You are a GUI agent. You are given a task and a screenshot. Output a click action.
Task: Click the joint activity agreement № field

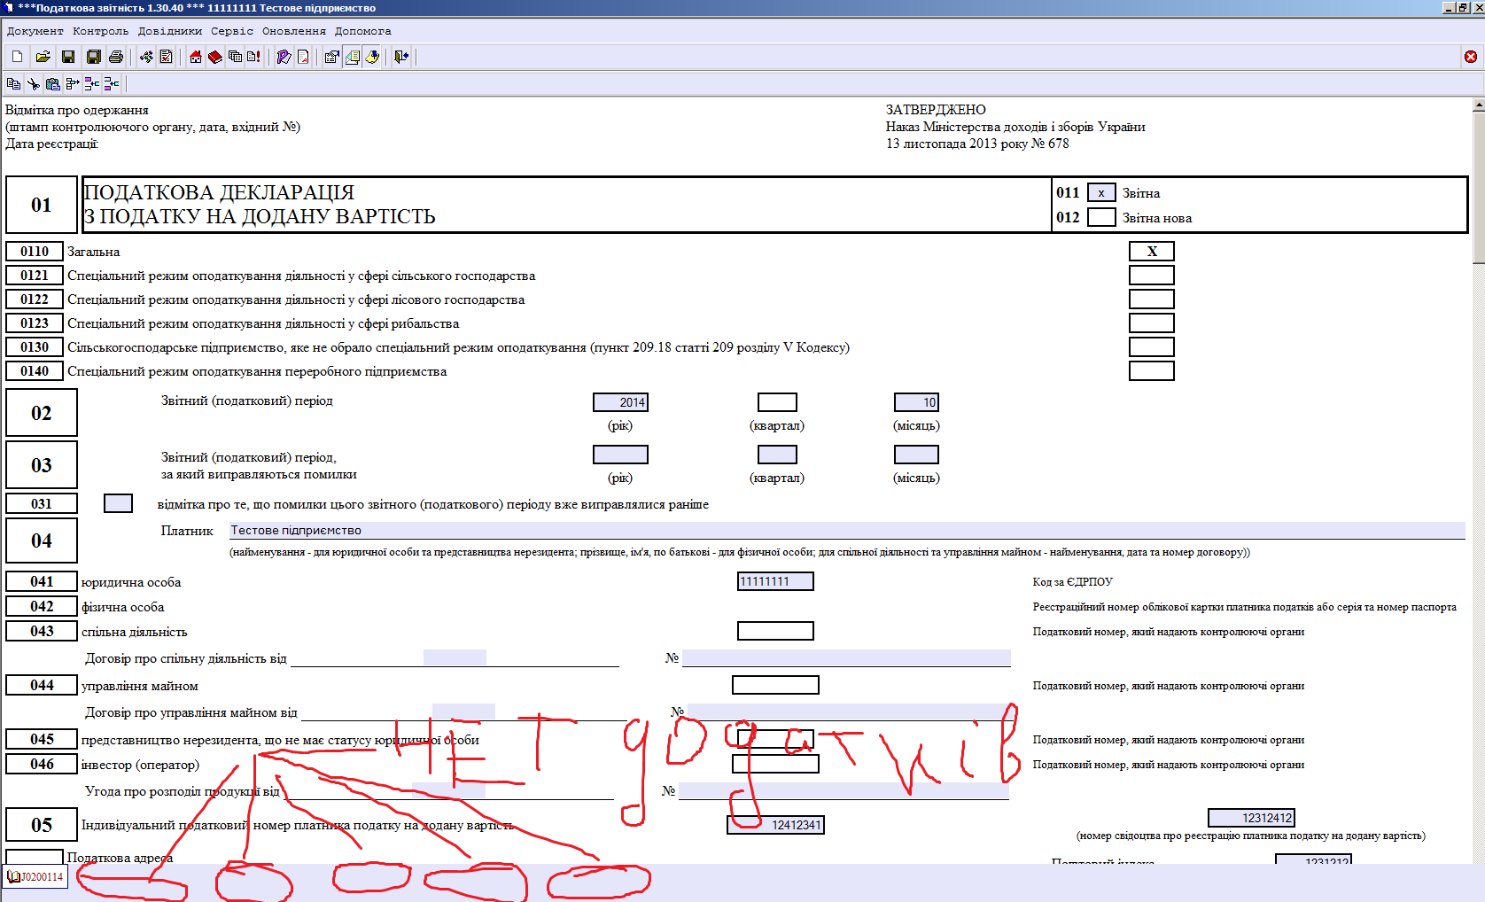846,657
